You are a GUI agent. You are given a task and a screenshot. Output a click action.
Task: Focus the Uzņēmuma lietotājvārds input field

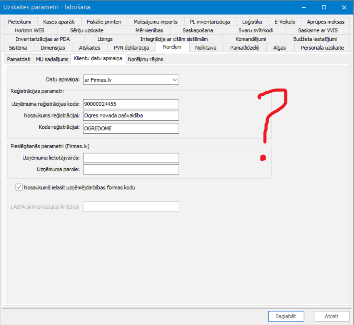[131, 158]
